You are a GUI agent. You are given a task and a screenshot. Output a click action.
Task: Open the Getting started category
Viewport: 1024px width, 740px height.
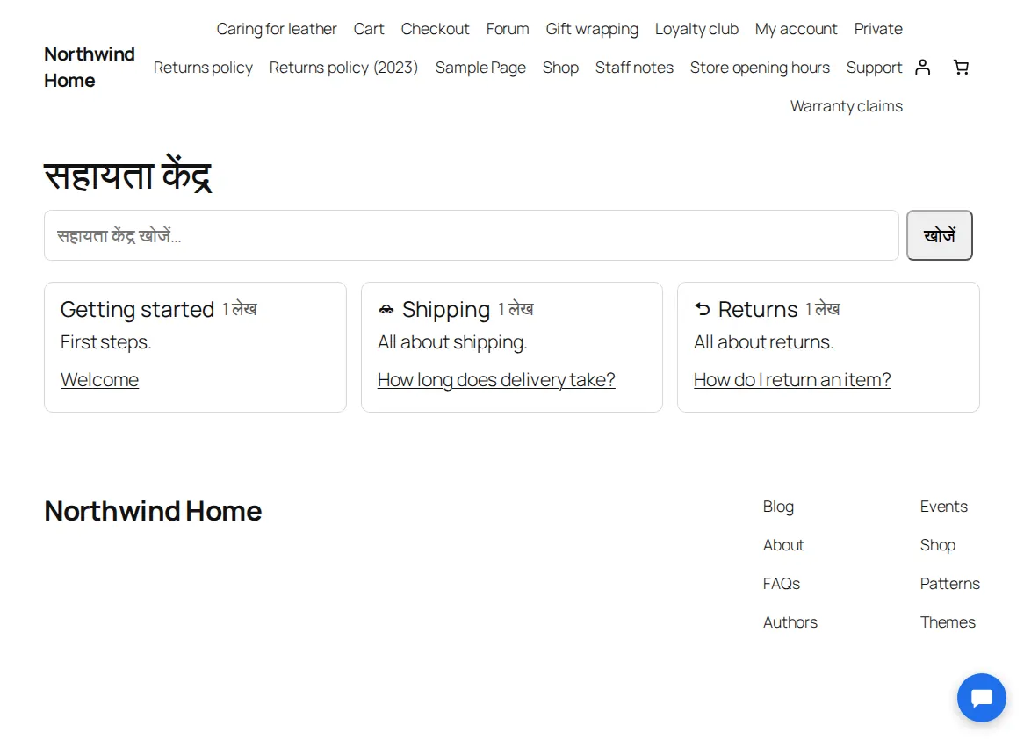pyautogui.click(x=137, y=309)
